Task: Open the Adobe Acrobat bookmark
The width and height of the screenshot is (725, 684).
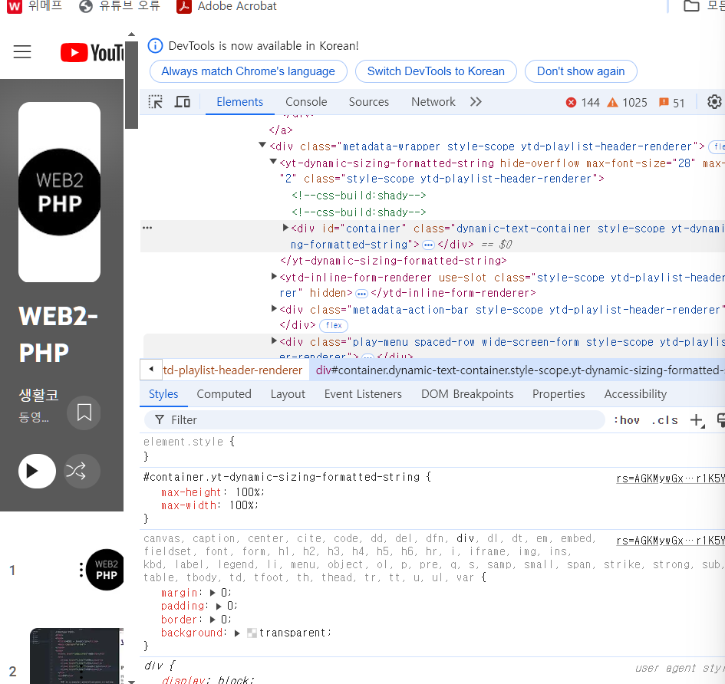Action: tap(226, 6)
